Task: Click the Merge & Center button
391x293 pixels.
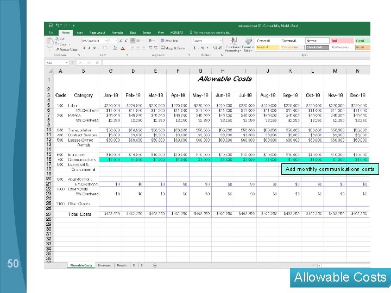Action: pos(173,48)
